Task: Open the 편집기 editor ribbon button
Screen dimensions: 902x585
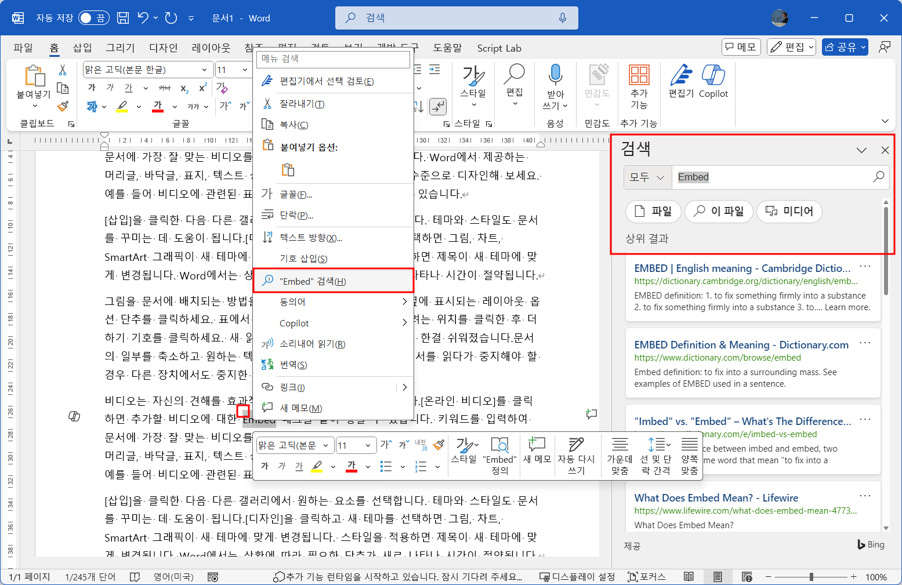Action: [681, 80]
